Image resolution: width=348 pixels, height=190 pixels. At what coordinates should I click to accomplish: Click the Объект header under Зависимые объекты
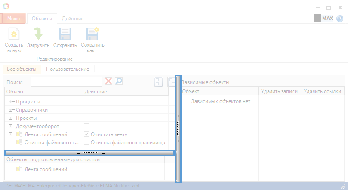coord(220,91)
